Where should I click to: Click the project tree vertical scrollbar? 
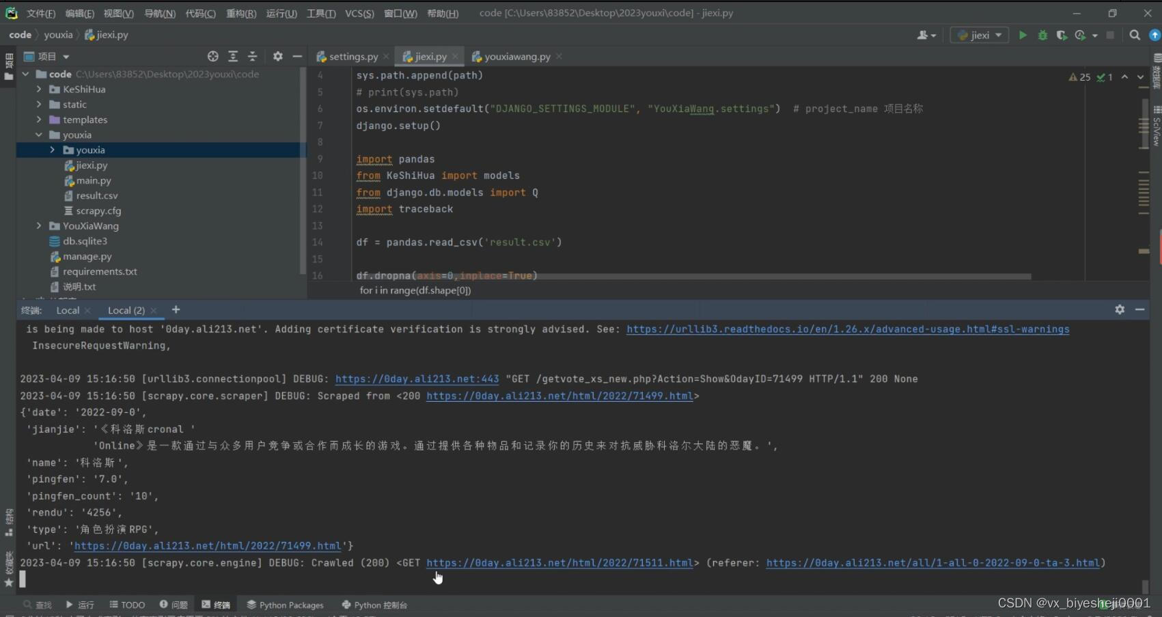pos(303,171)
